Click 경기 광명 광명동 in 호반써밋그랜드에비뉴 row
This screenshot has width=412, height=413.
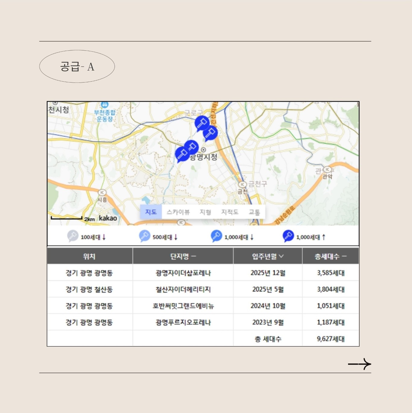click(x=89, y=306)
